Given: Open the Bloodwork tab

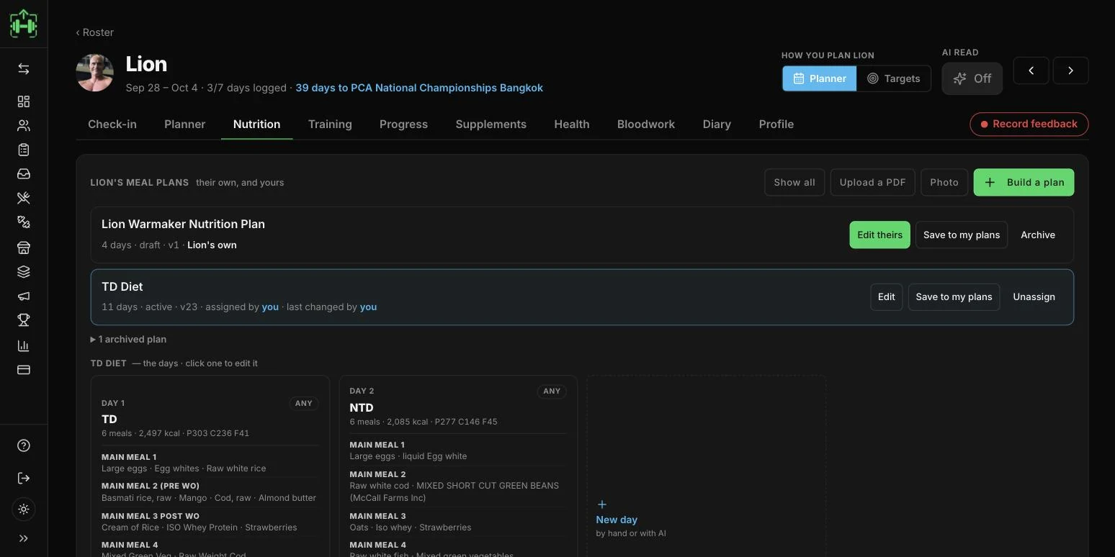Looking at the screenshot, I should coord(646,124).
